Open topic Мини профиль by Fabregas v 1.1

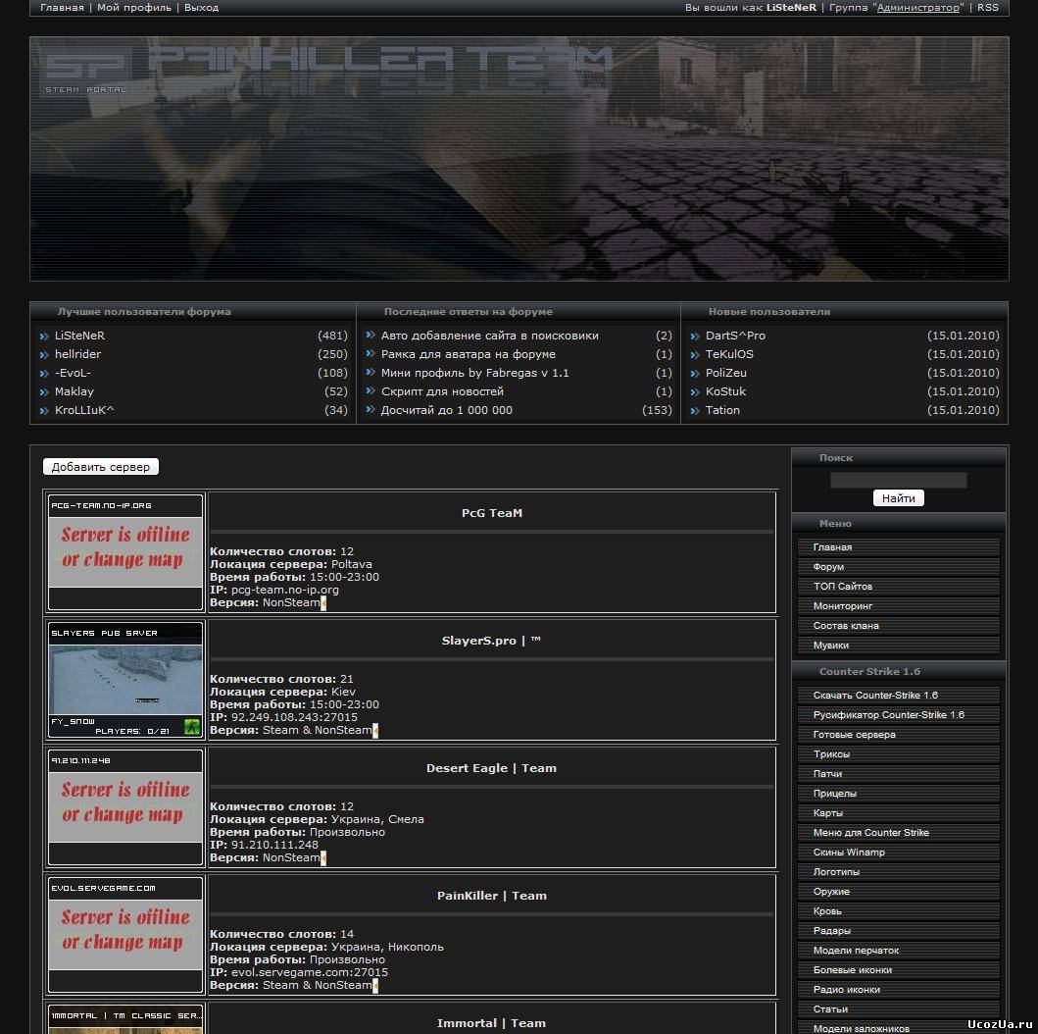click(474, 373)
